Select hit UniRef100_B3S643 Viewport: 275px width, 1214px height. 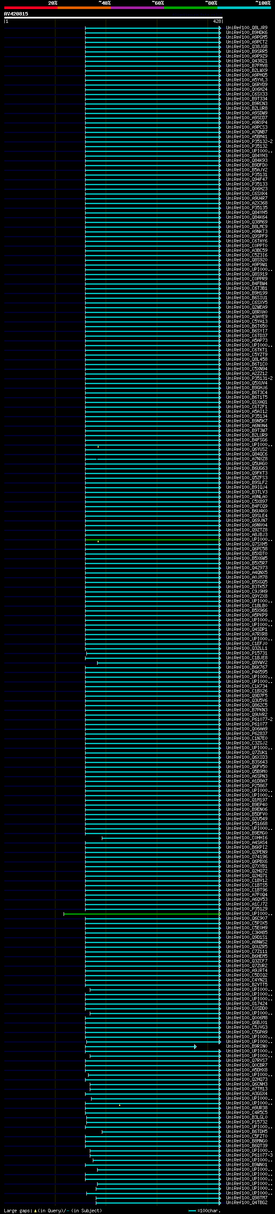(x=247, y=762)
